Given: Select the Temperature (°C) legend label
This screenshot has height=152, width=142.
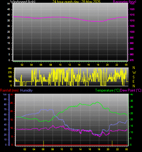Looking at the screenshot, I should click(107, 90).
